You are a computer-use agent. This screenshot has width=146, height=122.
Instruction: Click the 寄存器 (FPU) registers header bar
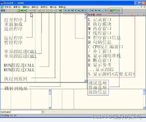pyautogui.click(x=117, y=15)
